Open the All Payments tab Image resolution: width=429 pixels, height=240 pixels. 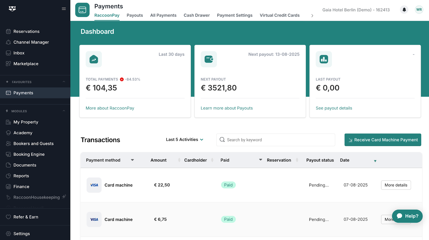[x=163, y=15]
